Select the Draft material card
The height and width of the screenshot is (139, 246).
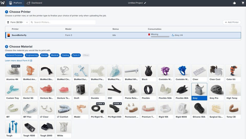[81, 92]
